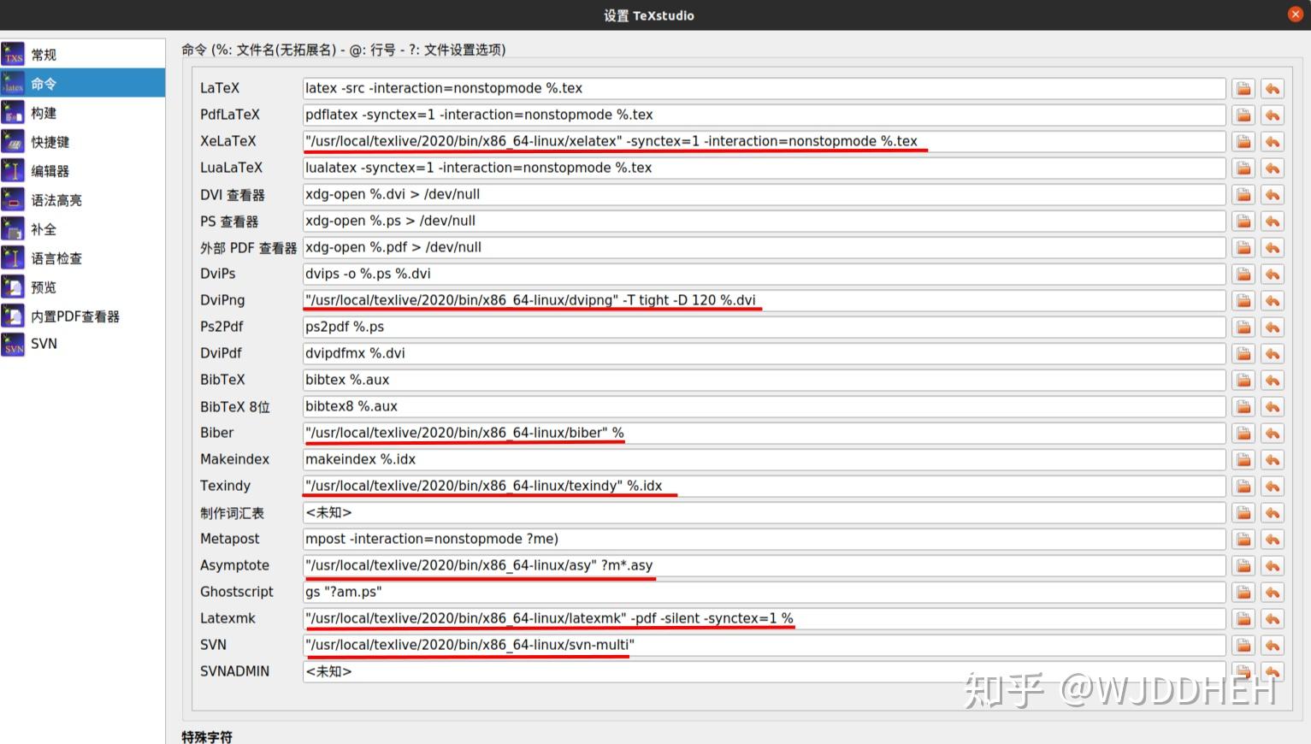Screen dimensions: 1311x744
Task: Edit the DviPdf command field
Action: 765,353
